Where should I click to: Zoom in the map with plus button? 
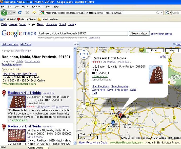84,70
